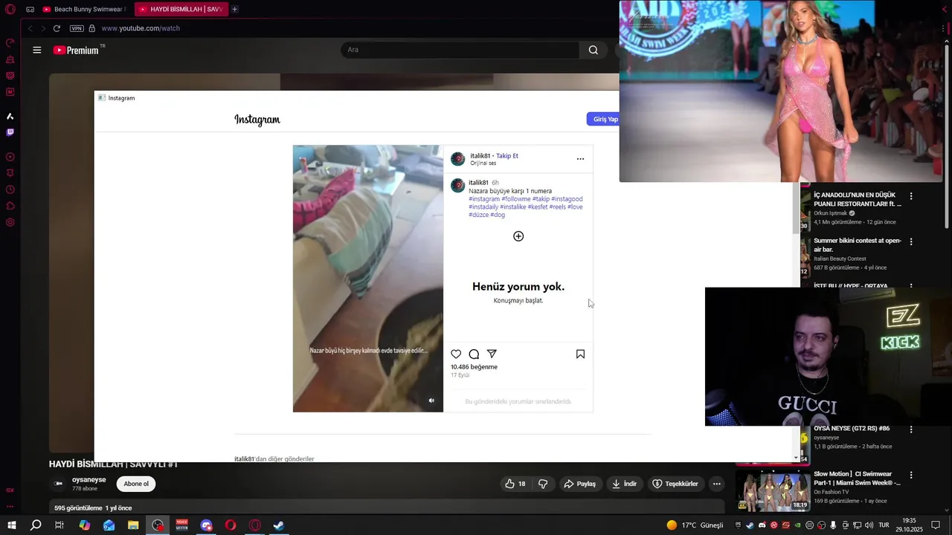Click the lock site-info icon
Screen dimensions: 952x535
coord(92,28)
